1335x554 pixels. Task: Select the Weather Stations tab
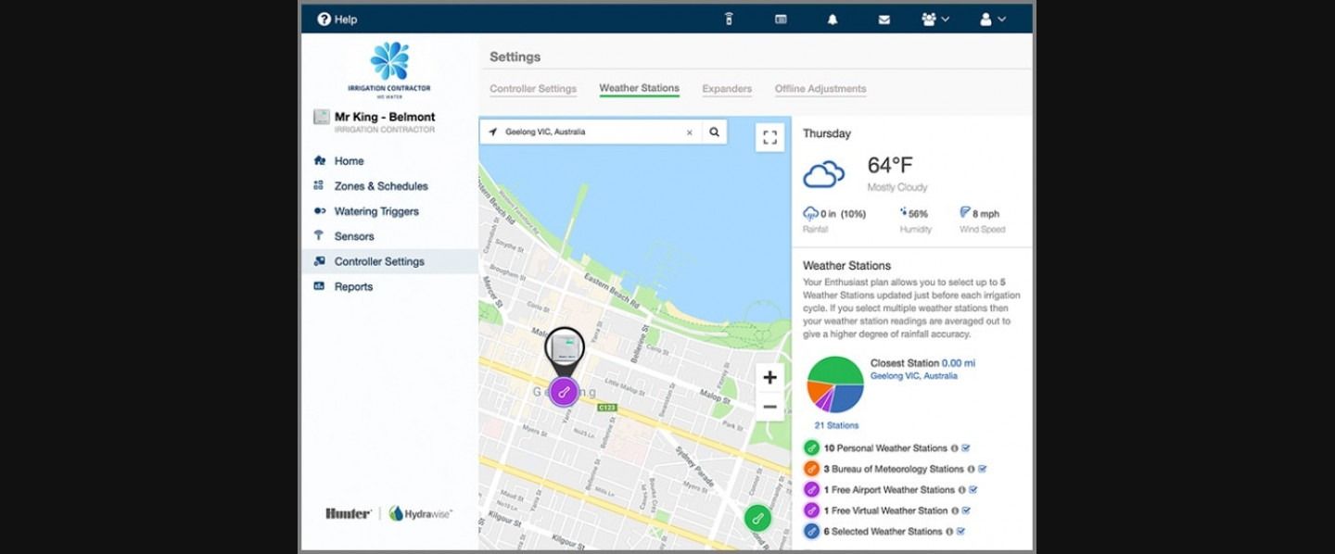pyautogui.click(x=639, y=89)
